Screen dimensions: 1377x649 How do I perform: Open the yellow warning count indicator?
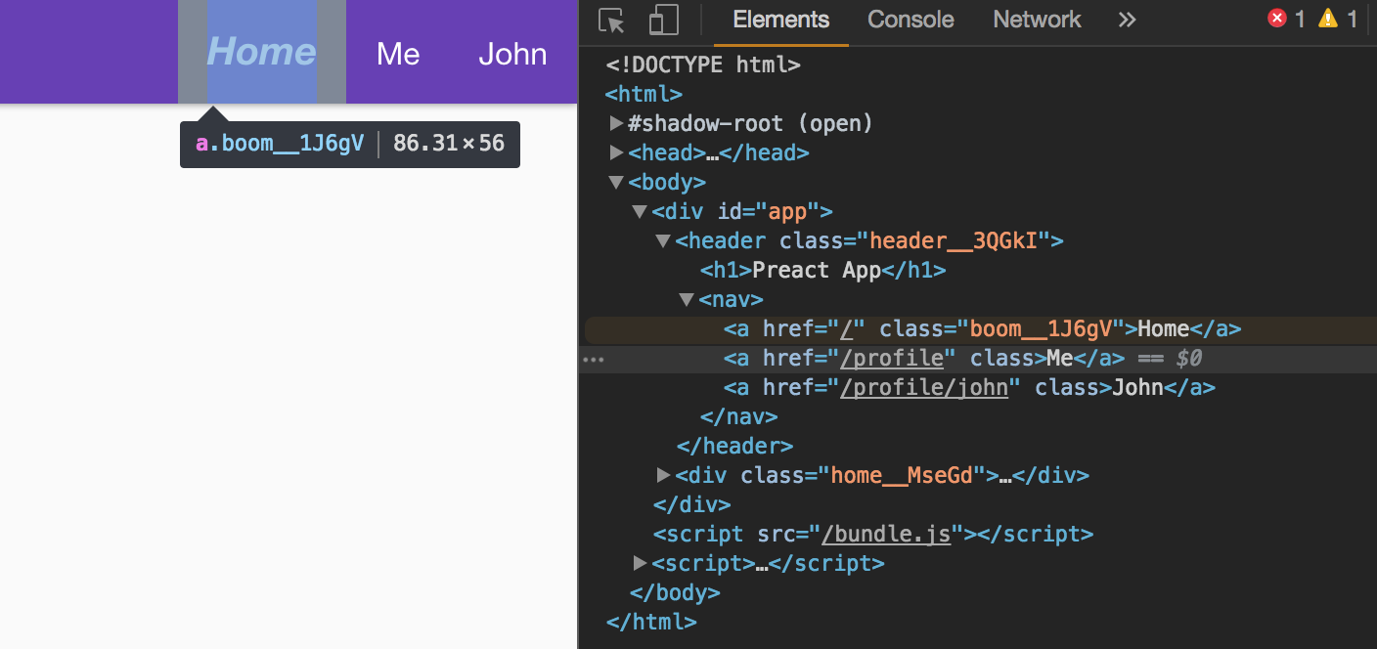click(1338, 19)
